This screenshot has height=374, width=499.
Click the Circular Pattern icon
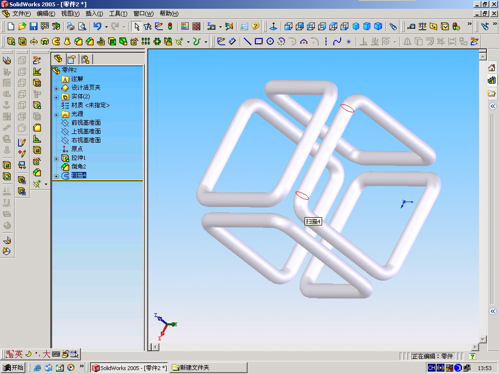pyautogui.click(x=157, y=41)
